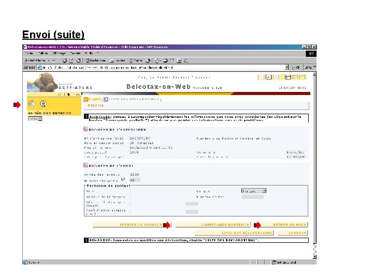The height and width of the screenshot is (279, 373).
Task: Open the Année des revenus year dropdown
Action: coord(35,119)
